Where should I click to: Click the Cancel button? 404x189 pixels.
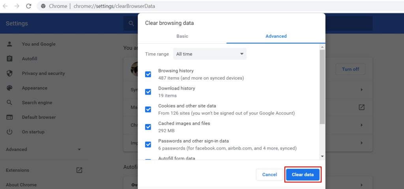(x=269, y=174)
